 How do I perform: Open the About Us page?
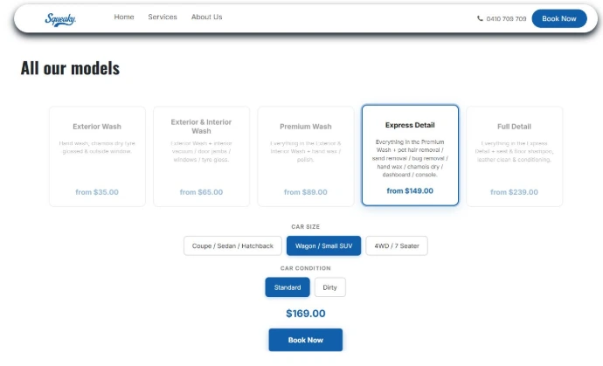pyautogui.click(x=206, y=17)
